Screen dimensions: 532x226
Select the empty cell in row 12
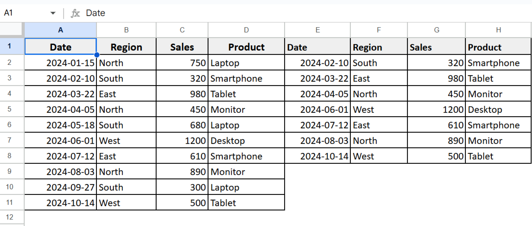[x=60, y=217]
